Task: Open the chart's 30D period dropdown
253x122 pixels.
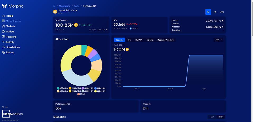Action: pyautogui.click(x=218, y=40)
